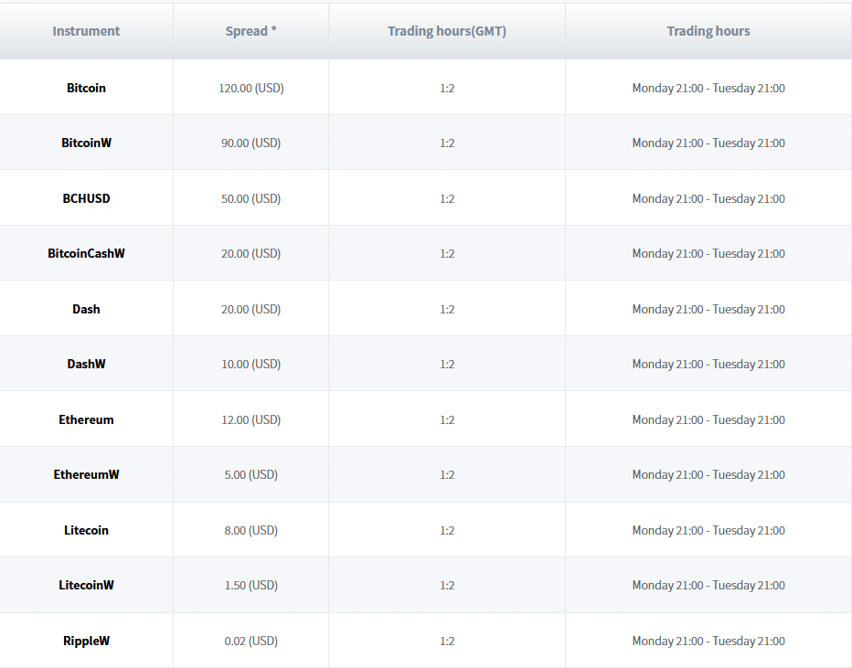Image resolution: width=852 pixels, height=668 pixels.
Task: Click the Spread column header
Action: (x=250, y=31)
